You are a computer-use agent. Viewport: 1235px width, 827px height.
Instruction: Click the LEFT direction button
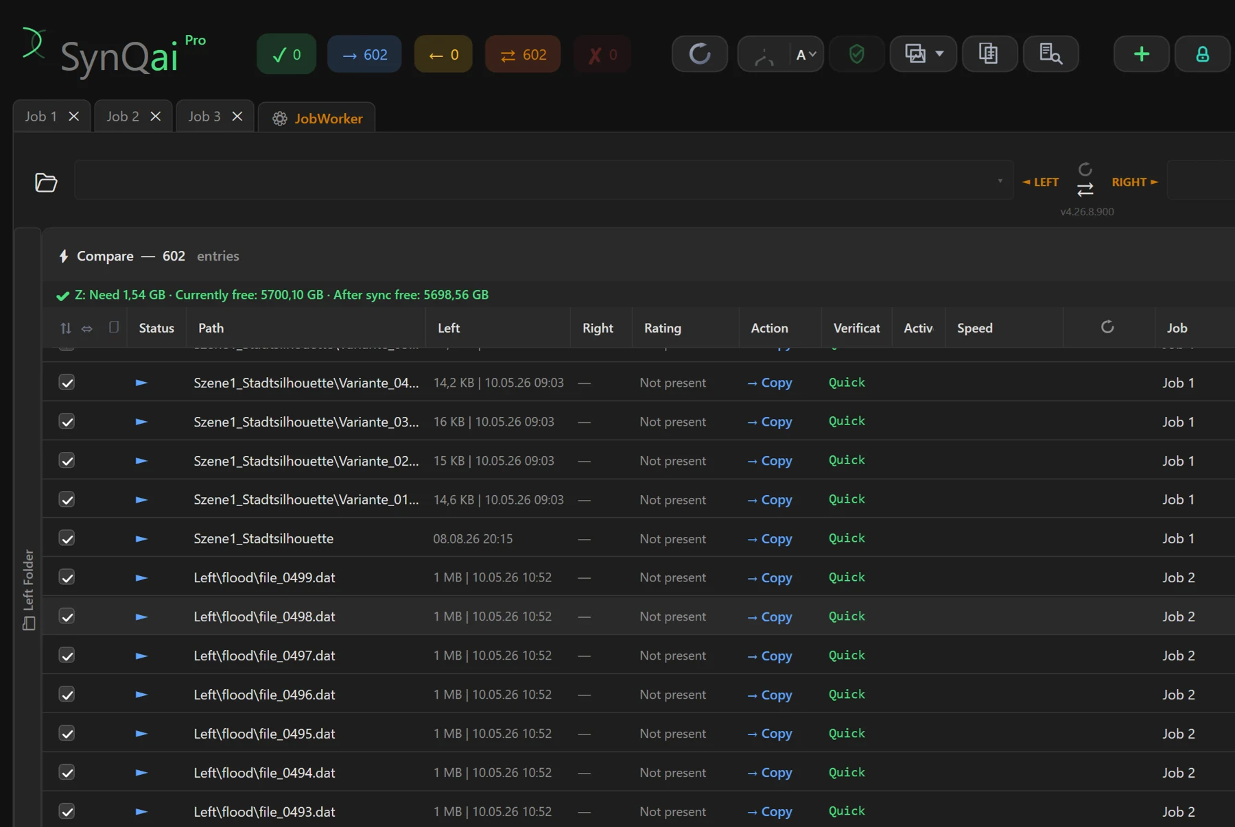pyautogui.click(x=1040, y=182)
